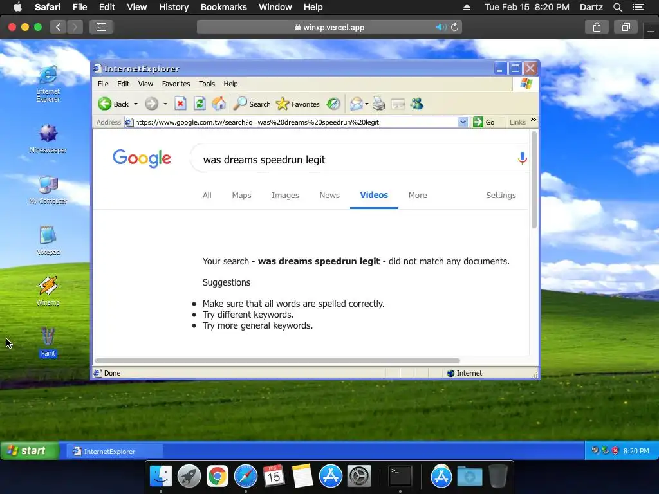
Task: Reload the page in Safari address bar
Action: [455, 27]
